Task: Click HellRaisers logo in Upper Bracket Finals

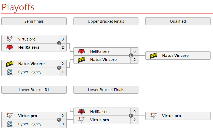Action: 81,51
